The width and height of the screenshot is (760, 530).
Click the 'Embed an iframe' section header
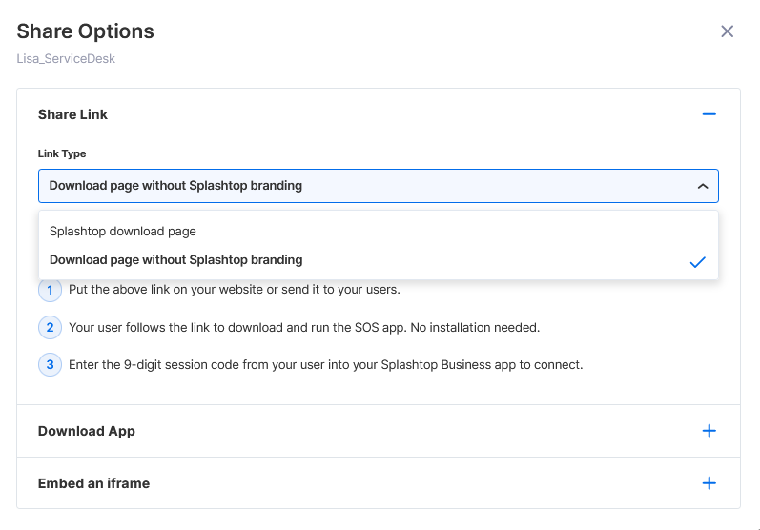click(378, 483)
